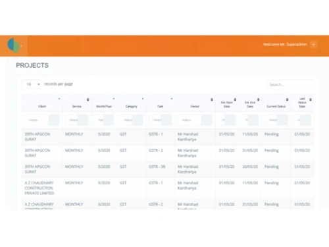This screenshot has width=329, height=247.
Task: Open the Task filter select dropdown
Action: [x=161, y=120]
